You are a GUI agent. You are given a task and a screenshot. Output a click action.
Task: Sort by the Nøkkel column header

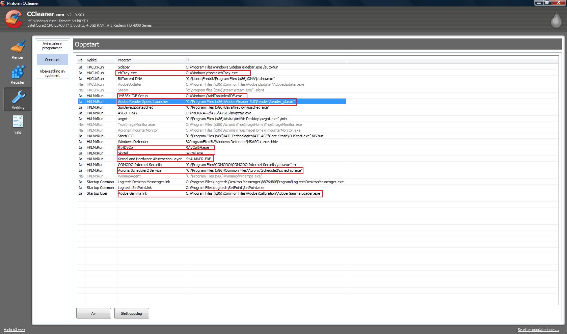click(x=101, y=60)
